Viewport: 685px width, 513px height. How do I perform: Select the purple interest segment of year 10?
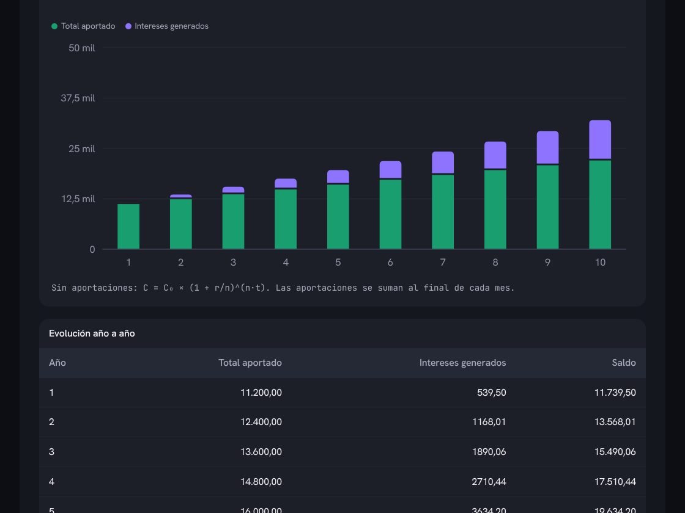[x=600, y=139]
